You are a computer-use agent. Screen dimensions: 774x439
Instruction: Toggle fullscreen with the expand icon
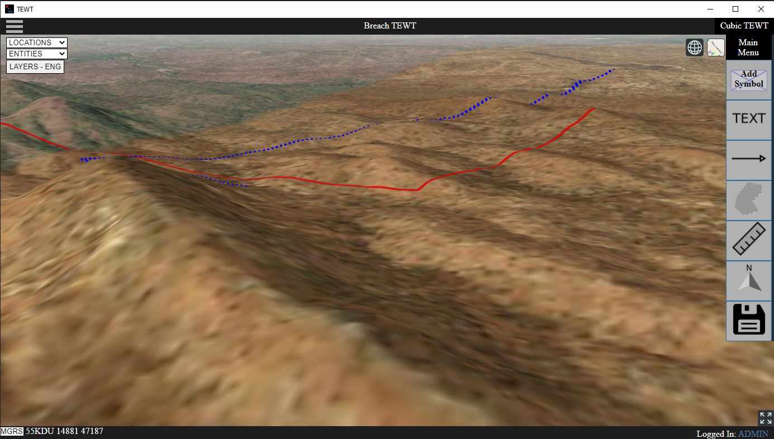pyautogui.click(x=765, y=418)
